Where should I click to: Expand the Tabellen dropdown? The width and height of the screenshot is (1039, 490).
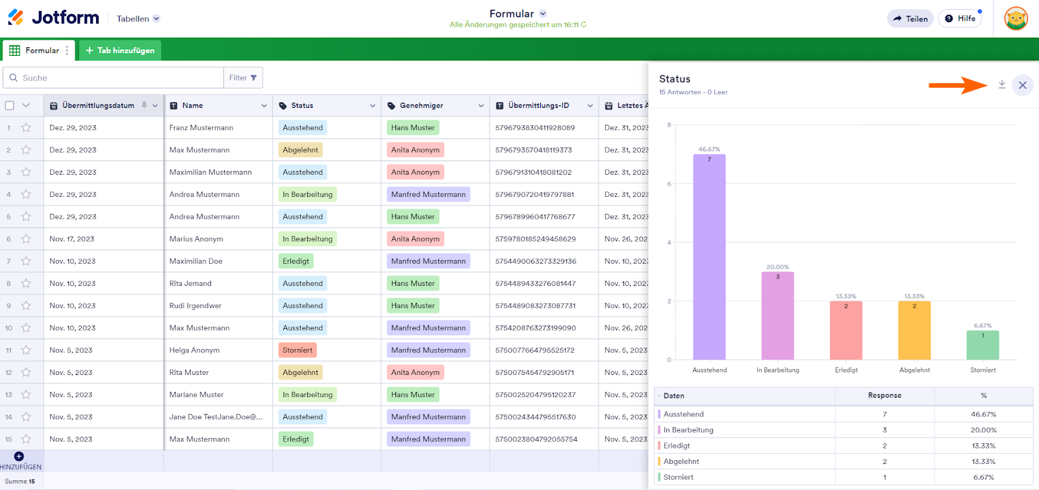tap(138, 19)
